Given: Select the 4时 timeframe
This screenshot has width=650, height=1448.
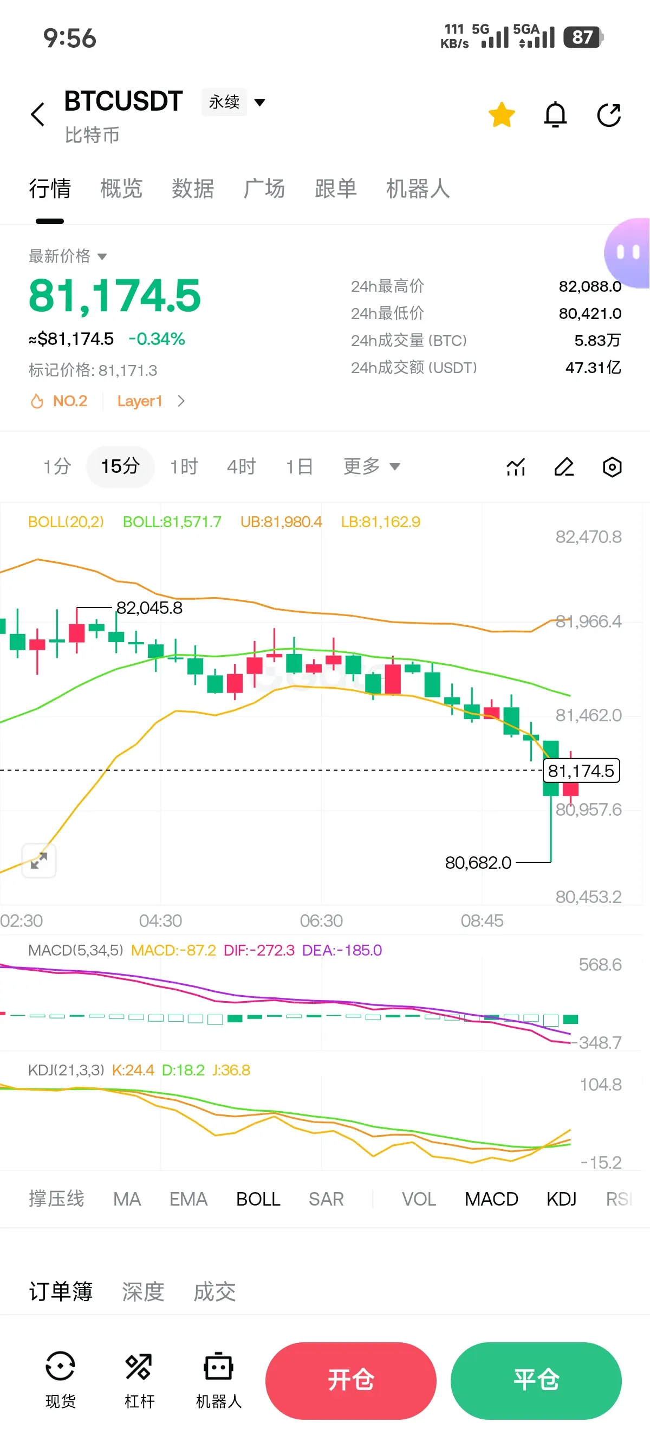Looking at the screenshot, I should click(x=242, y=466).
